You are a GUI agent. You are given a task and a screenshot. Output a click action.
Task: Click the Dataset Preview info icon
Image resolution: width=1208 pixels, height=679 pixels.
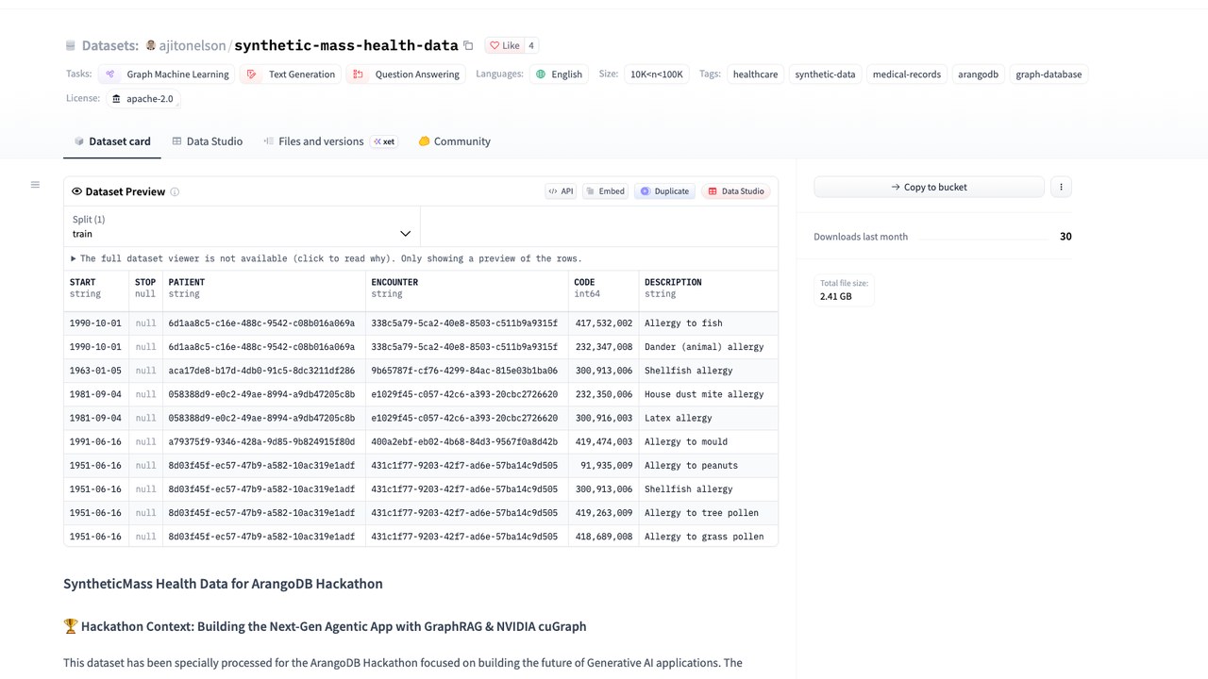click(x=175, y=191)
